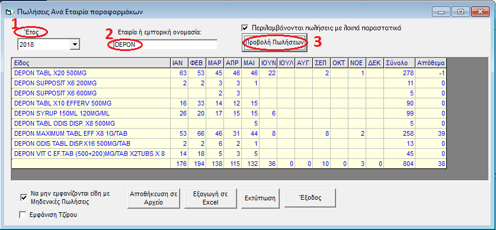This screenshot has height=230, width=496.
Task: Click Αποθήκευση σε Αρχείο button
Action: pyautogui.click(x=154, y=199)
